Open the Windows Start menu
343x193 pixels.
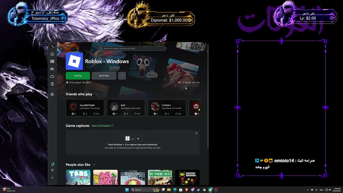[x=127, y=190]
